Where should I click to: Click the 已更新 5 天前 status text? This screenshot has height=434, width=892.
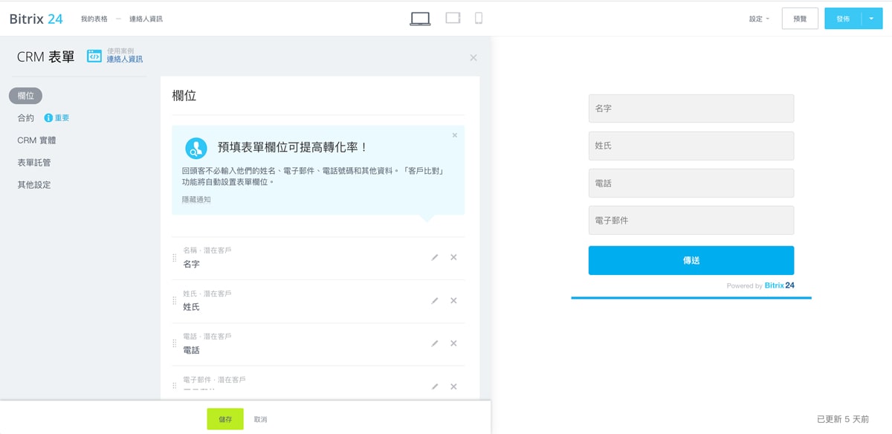click(x=842, y=419)
